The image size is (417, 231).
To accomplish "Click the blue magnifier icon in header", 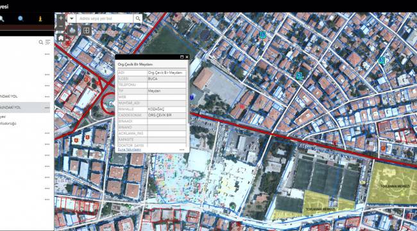I will [21, 19].
